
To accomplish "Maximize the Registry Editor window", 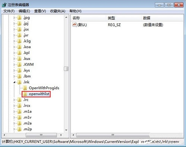I will [x=169, y=5].
